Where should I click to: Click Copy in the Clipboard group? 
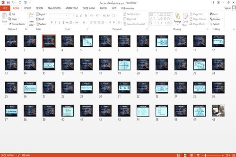click(x=13, y=19)
